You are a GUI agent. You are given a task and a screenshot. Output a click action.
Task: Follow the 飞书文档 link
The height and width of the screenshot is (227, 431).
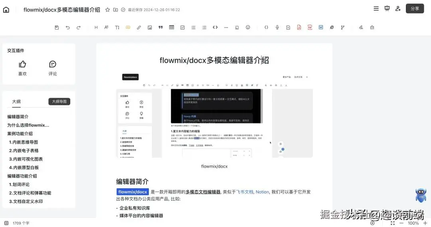(x=244, y=192)
